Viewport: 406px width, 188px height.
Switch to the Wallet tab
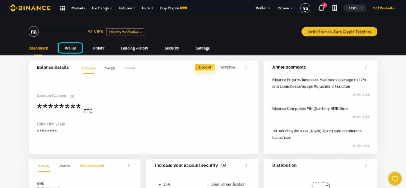pos(71,48)
